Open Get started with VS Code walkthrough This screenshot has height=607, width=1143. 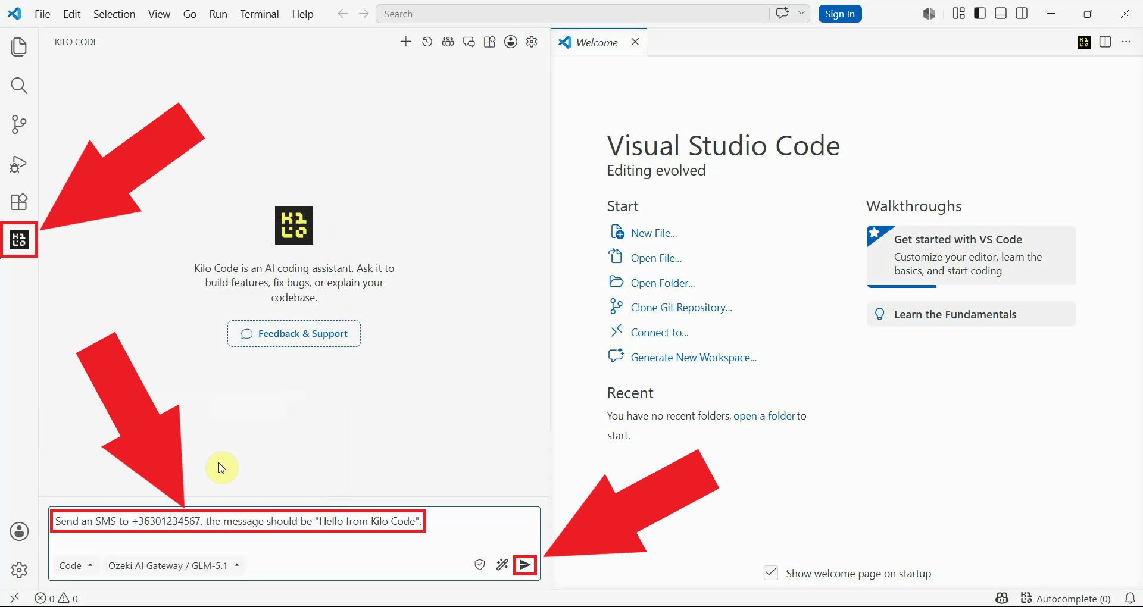[972, 256]
